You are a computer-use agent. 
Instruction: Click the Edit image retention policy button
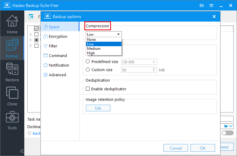point(98,108)
